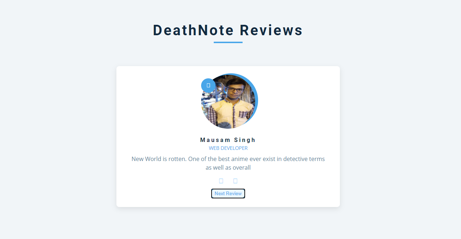Click the next review arrow icon

[235, 181]
